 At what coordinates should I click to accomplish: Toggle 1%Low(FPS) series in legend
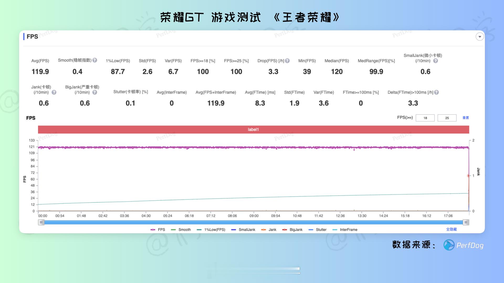coord(211,230)
